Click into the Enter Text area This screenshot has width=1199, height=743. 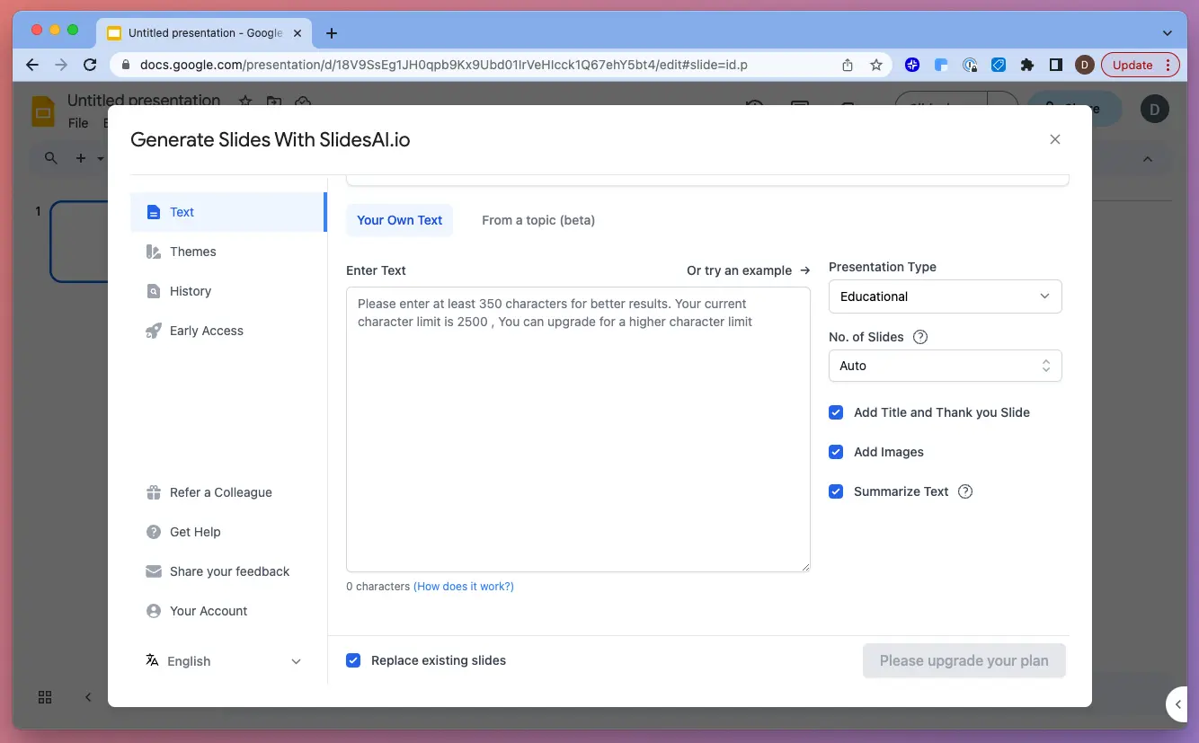[x=578, y=429]
